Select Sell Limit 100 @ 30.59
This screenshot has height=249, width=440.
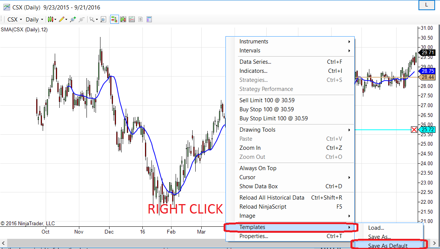[x=290, y=100]
